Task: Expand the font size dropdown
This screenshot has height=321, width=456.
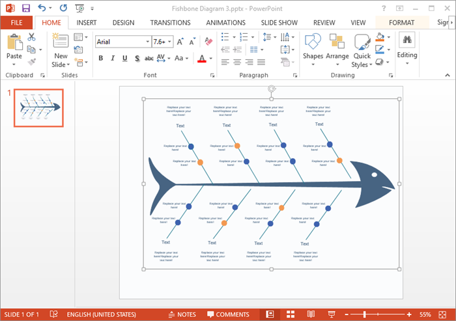Action: [171, 42]
